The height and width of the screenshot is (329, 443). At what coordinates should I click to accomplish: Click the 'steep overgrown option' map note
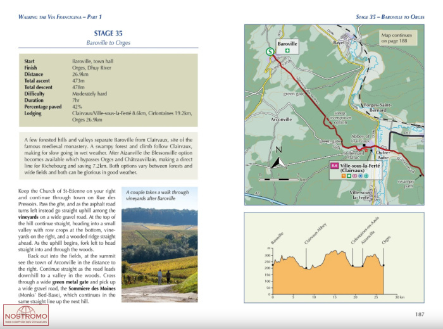tap(340, 118)
